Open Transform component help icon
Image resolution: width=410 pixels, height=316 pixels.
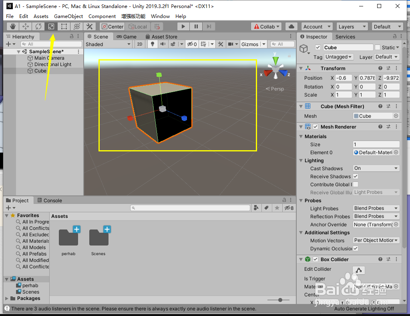(x=380, y=68)
